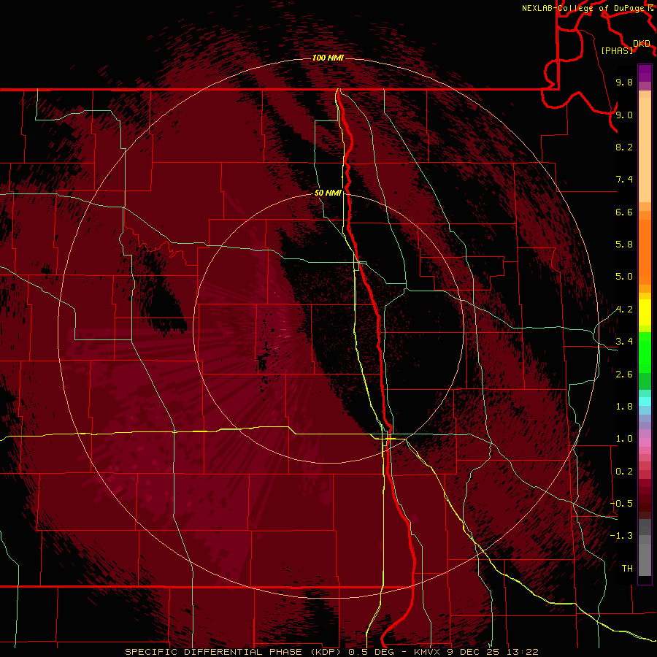657x657 pixels.
Task: Select the 9.0 value on the scale
Action: [x=624, y=115]
